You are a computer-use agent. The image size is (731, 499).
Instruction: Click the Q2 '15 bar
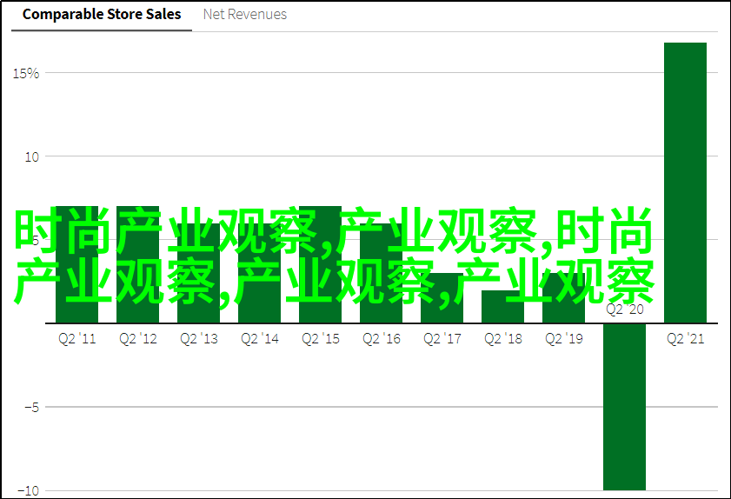click(320, 264)
